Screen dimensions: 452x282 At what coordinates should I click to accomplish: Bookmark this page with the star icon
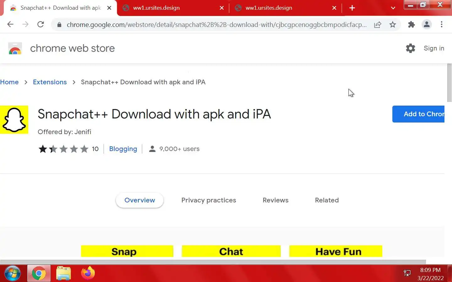[393, 25]
